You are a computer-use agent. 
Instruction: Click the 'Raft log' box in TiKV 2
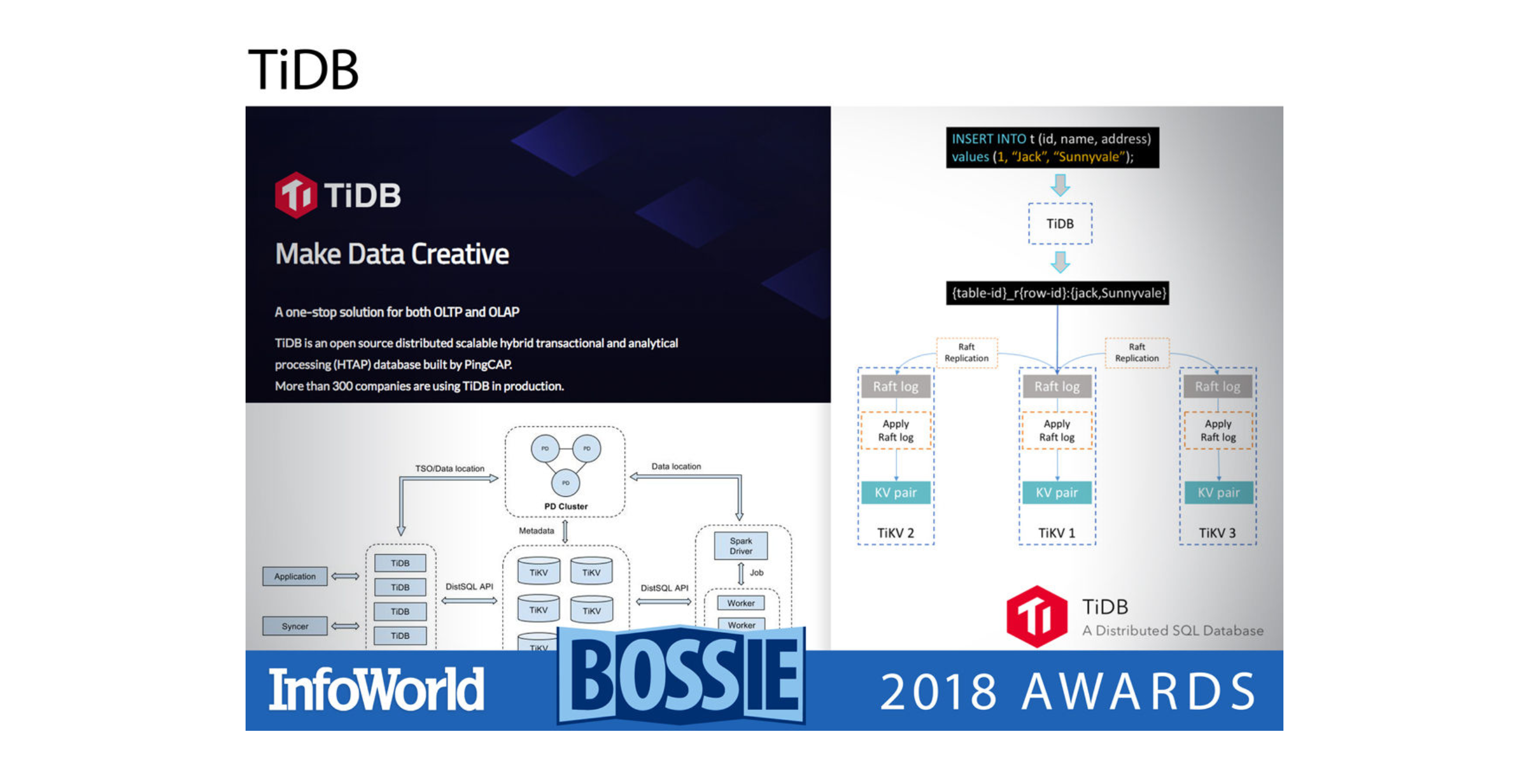click(895, 387)
